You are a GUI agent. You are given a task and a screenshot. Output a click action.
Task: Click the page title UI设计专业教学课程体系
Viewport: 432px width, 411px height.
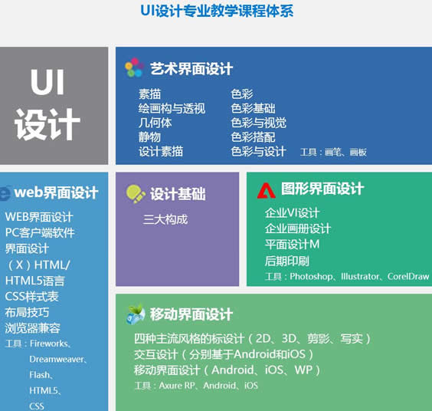pyautogui.click(x=217, y=11)
